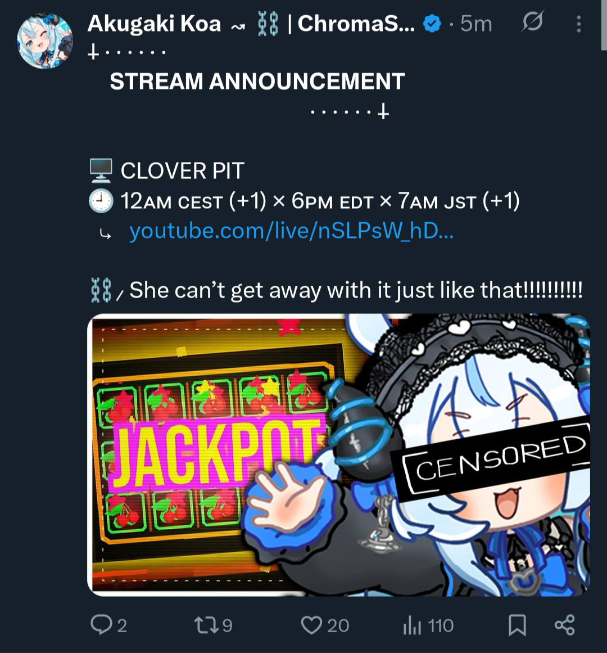Click the scrollbar at the right edge
Image resolution: width=607 pixels, height=653 pixels.
pyautogui.click(x=604, y=25)
